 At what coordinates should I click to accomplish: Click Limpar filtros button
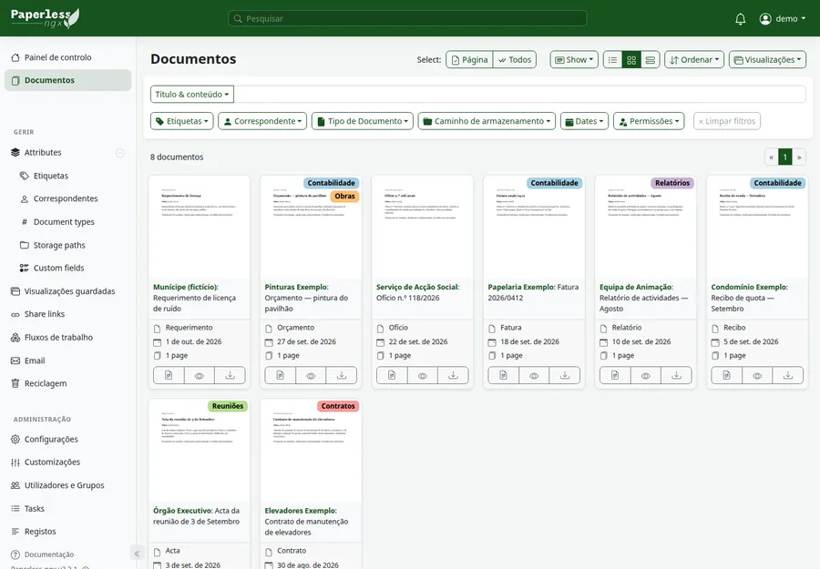point(727,121)
